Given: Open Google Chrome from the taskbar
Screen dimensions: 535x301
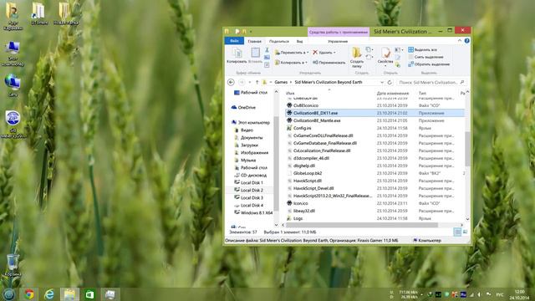Looking at the screenshot, I should coord(29,294).
